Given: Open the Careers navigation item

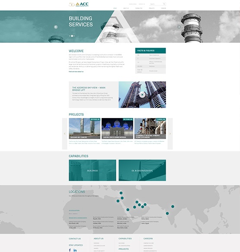Looking at the screenshot, I should click(x=163, y=8).
